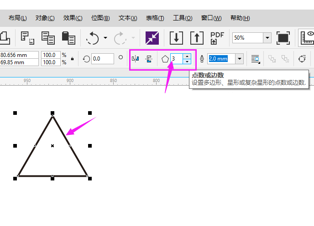The height and width of the screenshot is (226, 314).
Task: Decrease polygon sides with down stepper
Action: tap(187, 62)
